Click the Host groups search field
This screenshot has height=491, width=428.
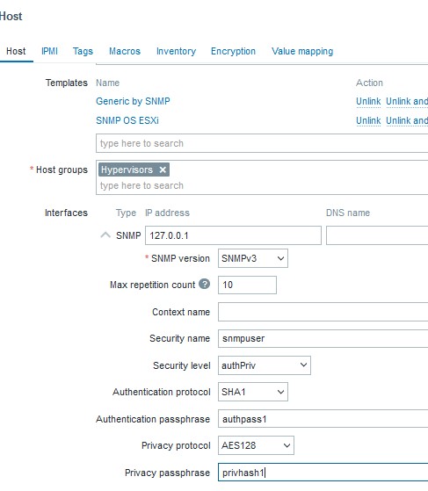262,185
